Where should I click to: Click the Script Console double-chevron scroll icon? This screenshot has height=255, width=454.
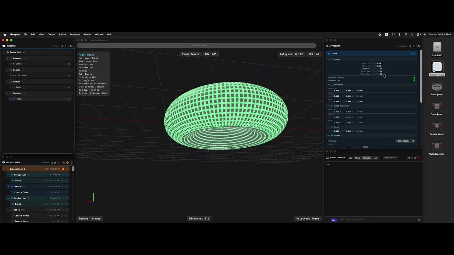click(412, 158)
